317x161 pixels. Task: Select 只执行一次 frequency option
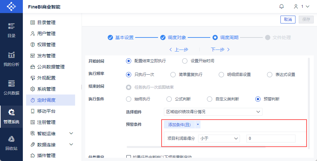[x=129, y=75]
